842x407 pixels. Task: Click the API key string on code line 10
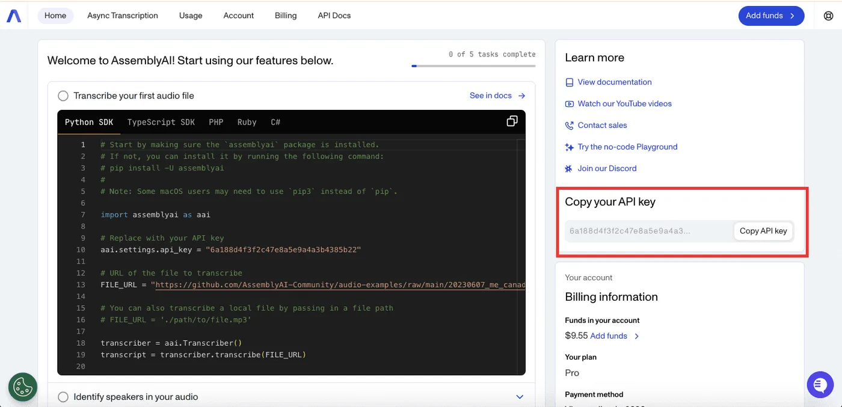pyautogui.click(x=283, y=250)
